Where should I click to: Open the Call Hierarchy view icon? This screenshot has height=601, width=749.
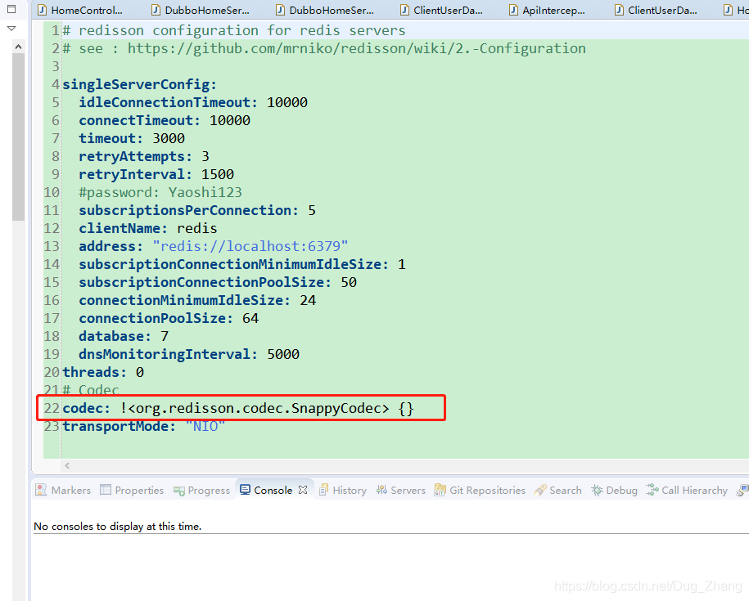pos(652,490)
